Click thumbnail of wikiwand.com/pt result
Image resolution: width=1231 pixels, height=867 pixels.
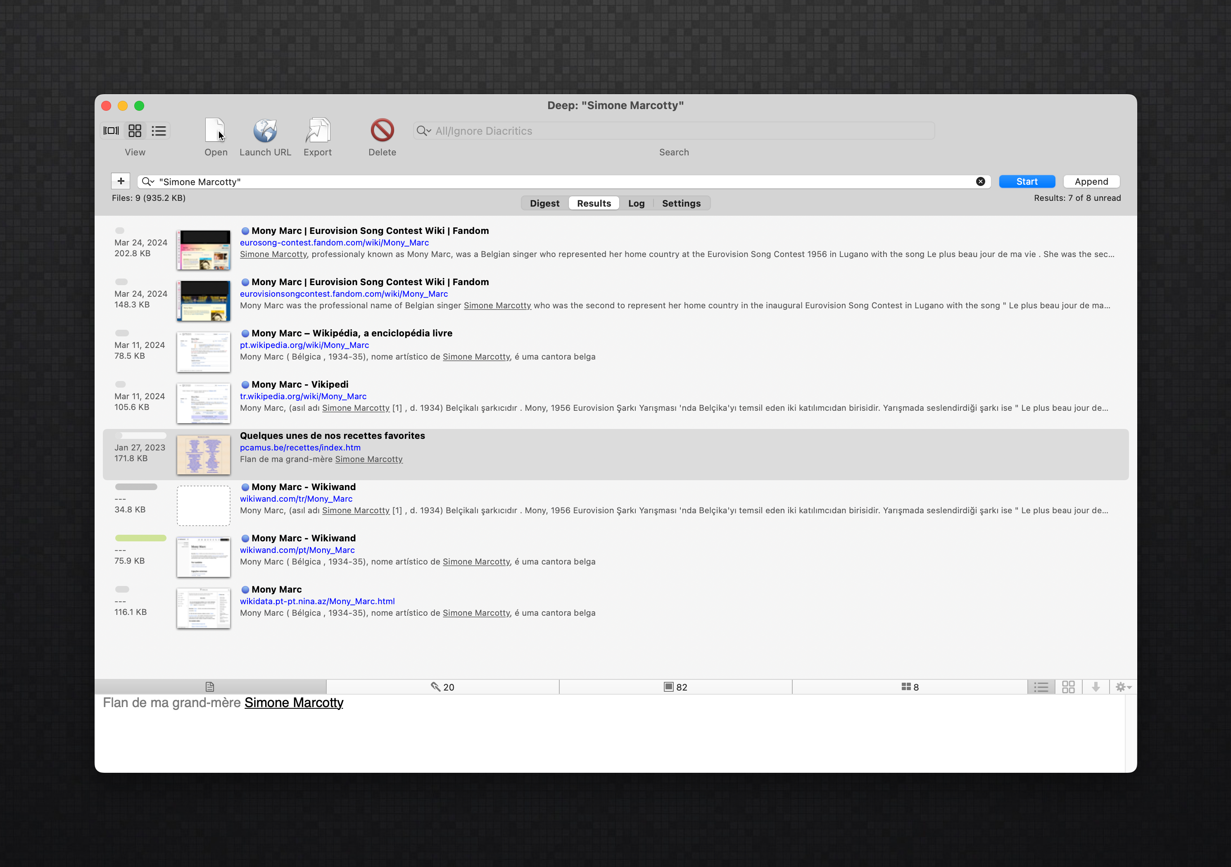coord(204,557)
